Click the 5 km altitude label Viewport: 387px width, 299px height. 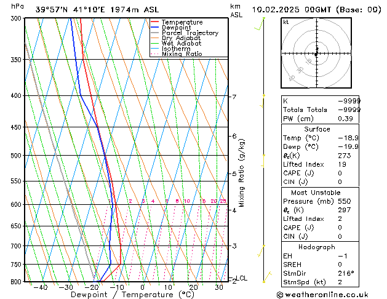[234, 173]
